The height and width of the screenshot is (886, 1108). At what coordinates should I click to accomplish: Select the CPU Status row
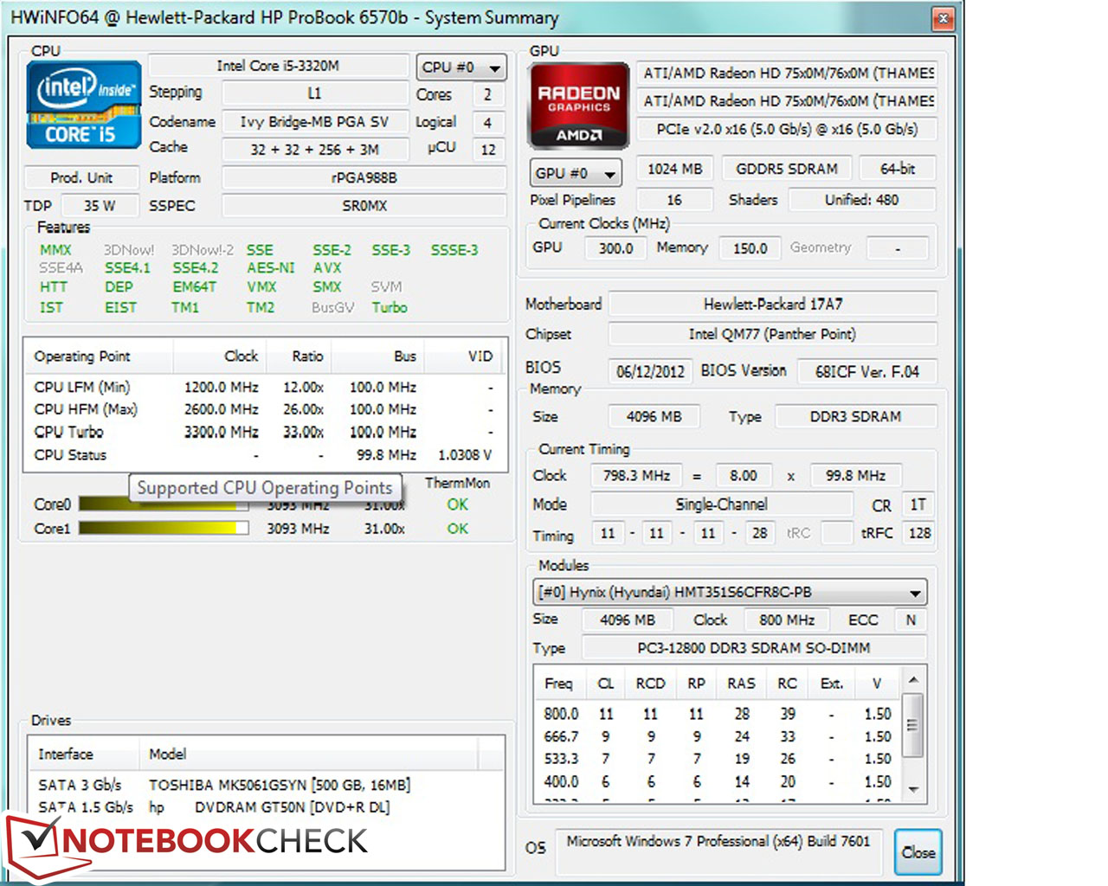pos(265,455)
